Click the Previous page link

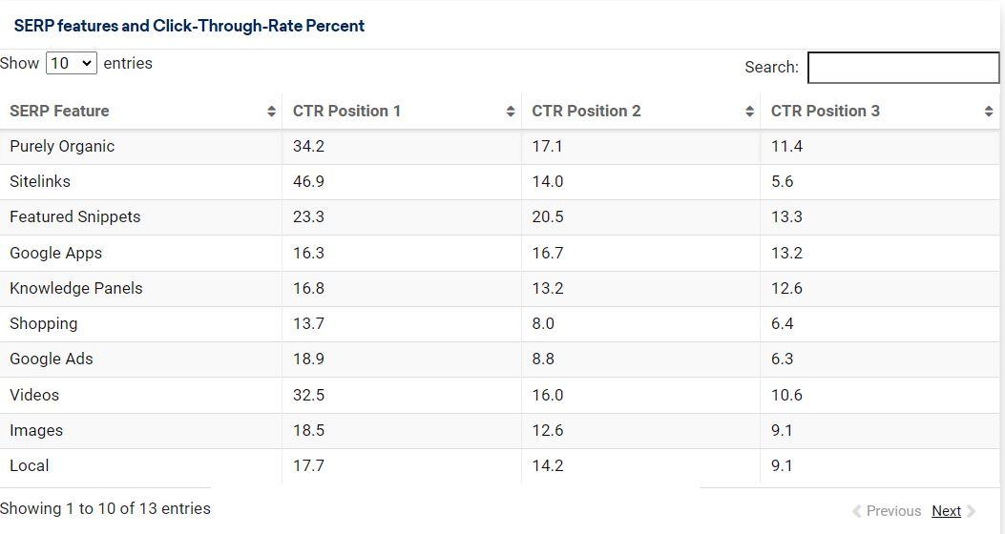coord(893,511)
